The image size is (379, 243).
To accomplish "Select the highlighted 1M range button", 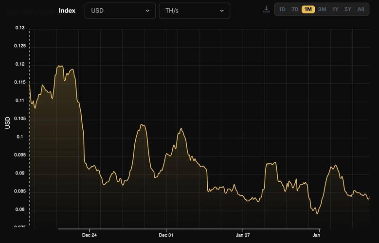I will 308,9.
